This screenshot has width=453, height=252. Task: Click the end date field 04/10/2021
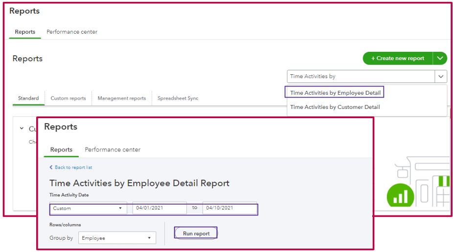click(229, 209)
